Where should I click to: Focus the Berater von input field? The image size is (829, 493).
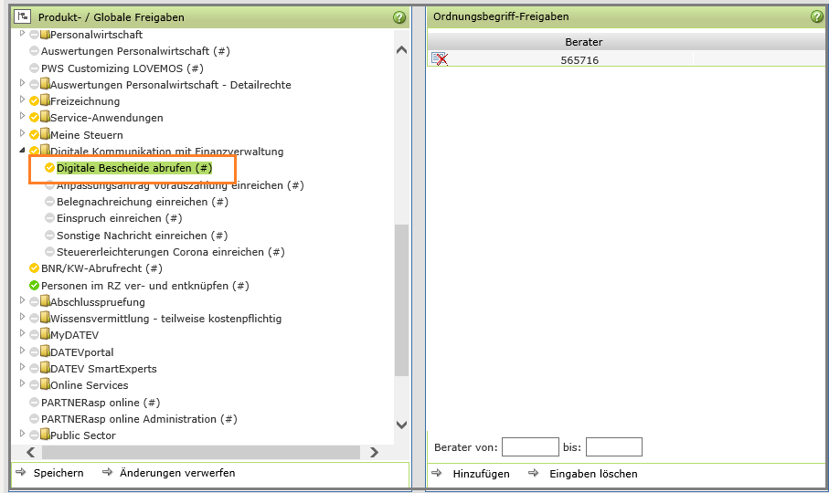[x=530, y=447]
